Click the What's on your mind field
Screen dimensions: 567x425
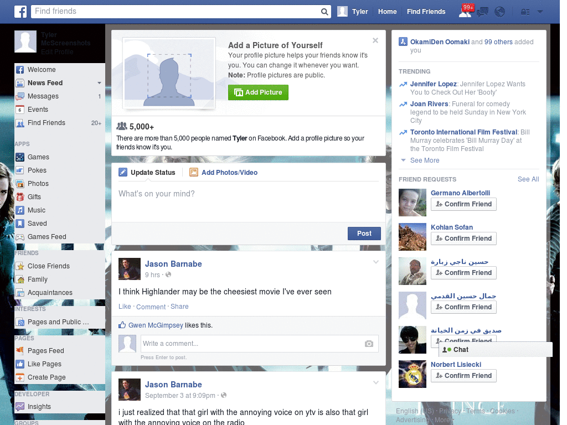[x=249, y=201]
